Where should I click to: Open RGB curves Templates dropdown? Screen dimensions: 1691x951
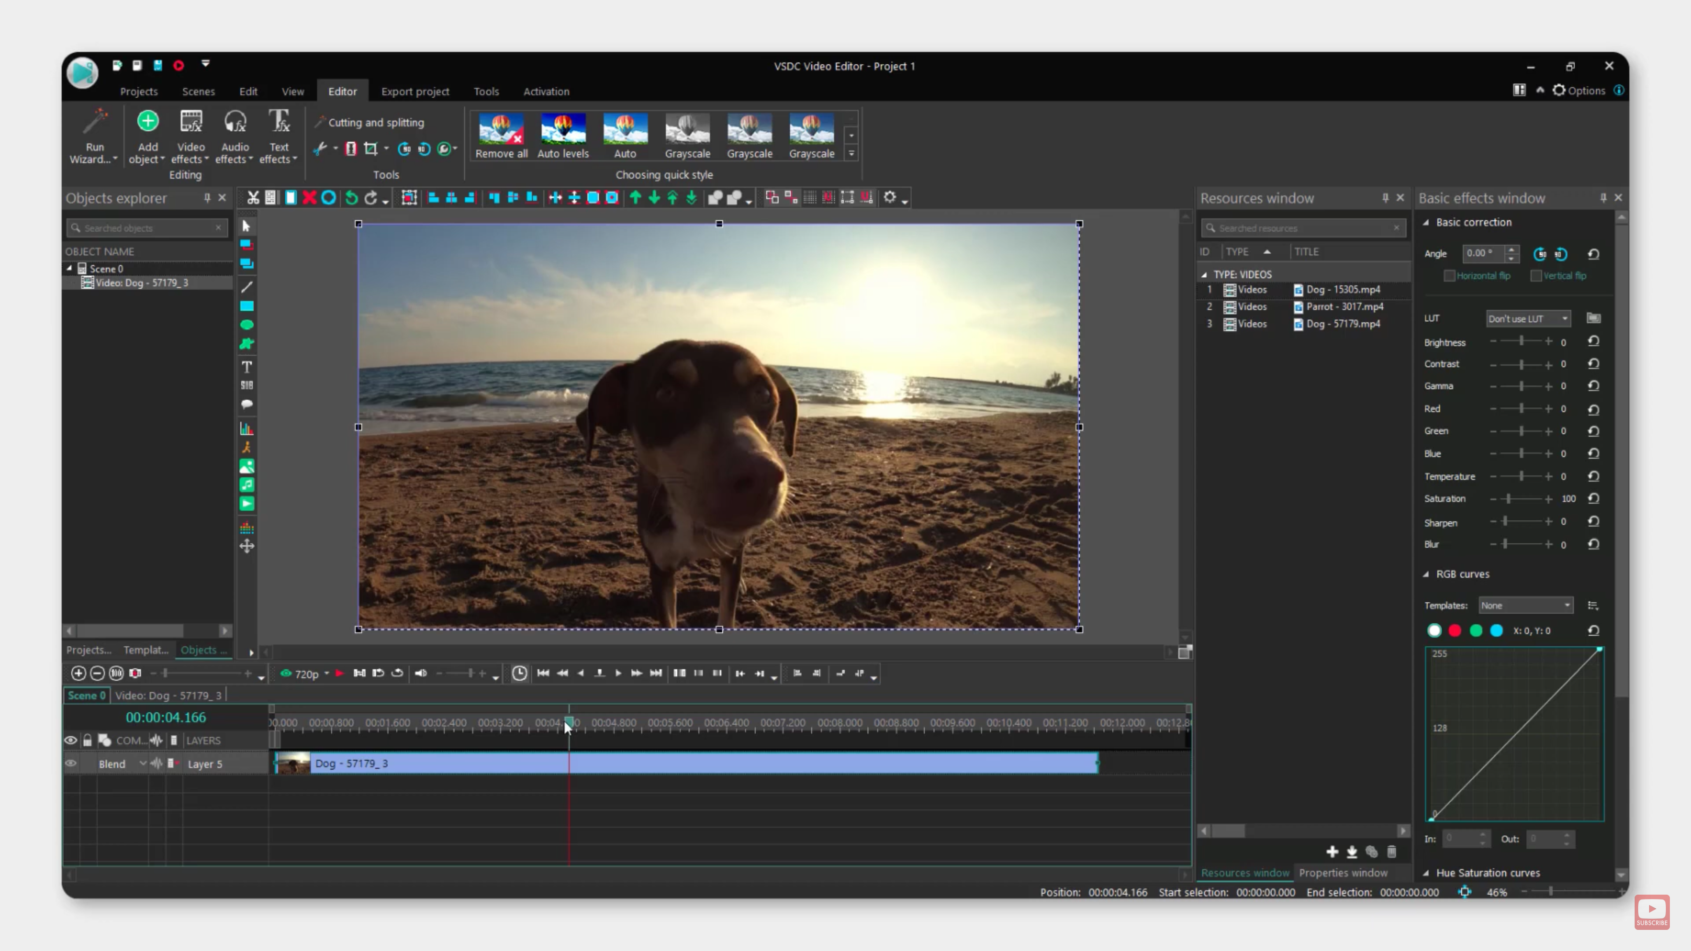point(1525,605)
